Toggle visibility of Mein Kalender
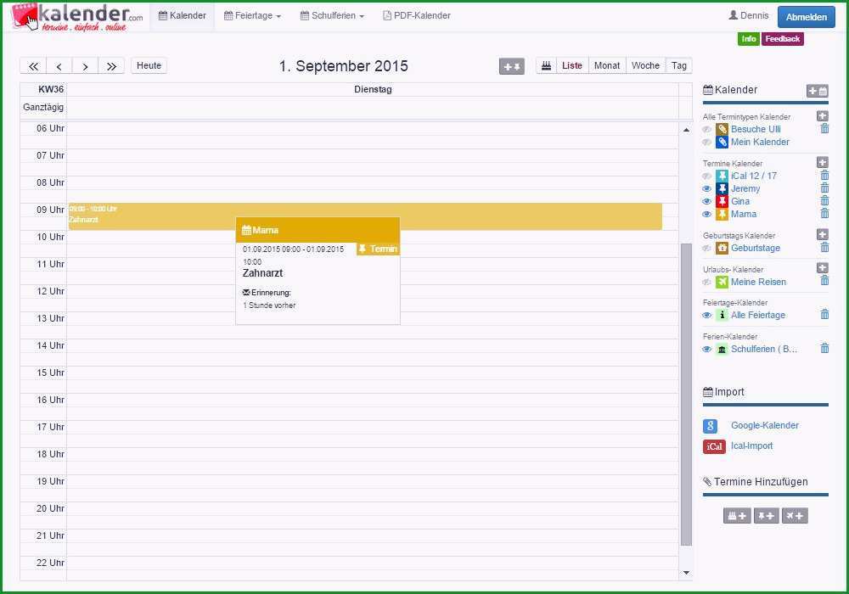This screenshot has height=594, width=849. click(x=706, y=143)
